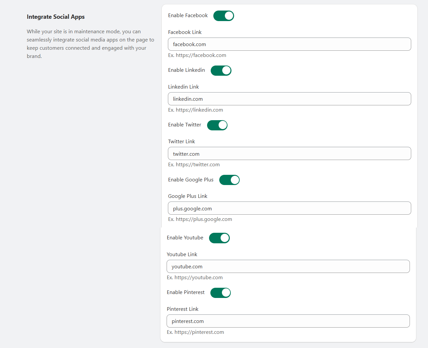Click the 'Linkedin Link' field label

(183, 87)
